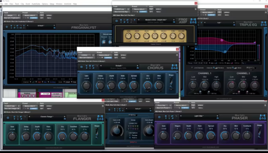268x153 pixels.
Task: Toggle the Phaser plugin power button
Action: [x=159, y=117]
